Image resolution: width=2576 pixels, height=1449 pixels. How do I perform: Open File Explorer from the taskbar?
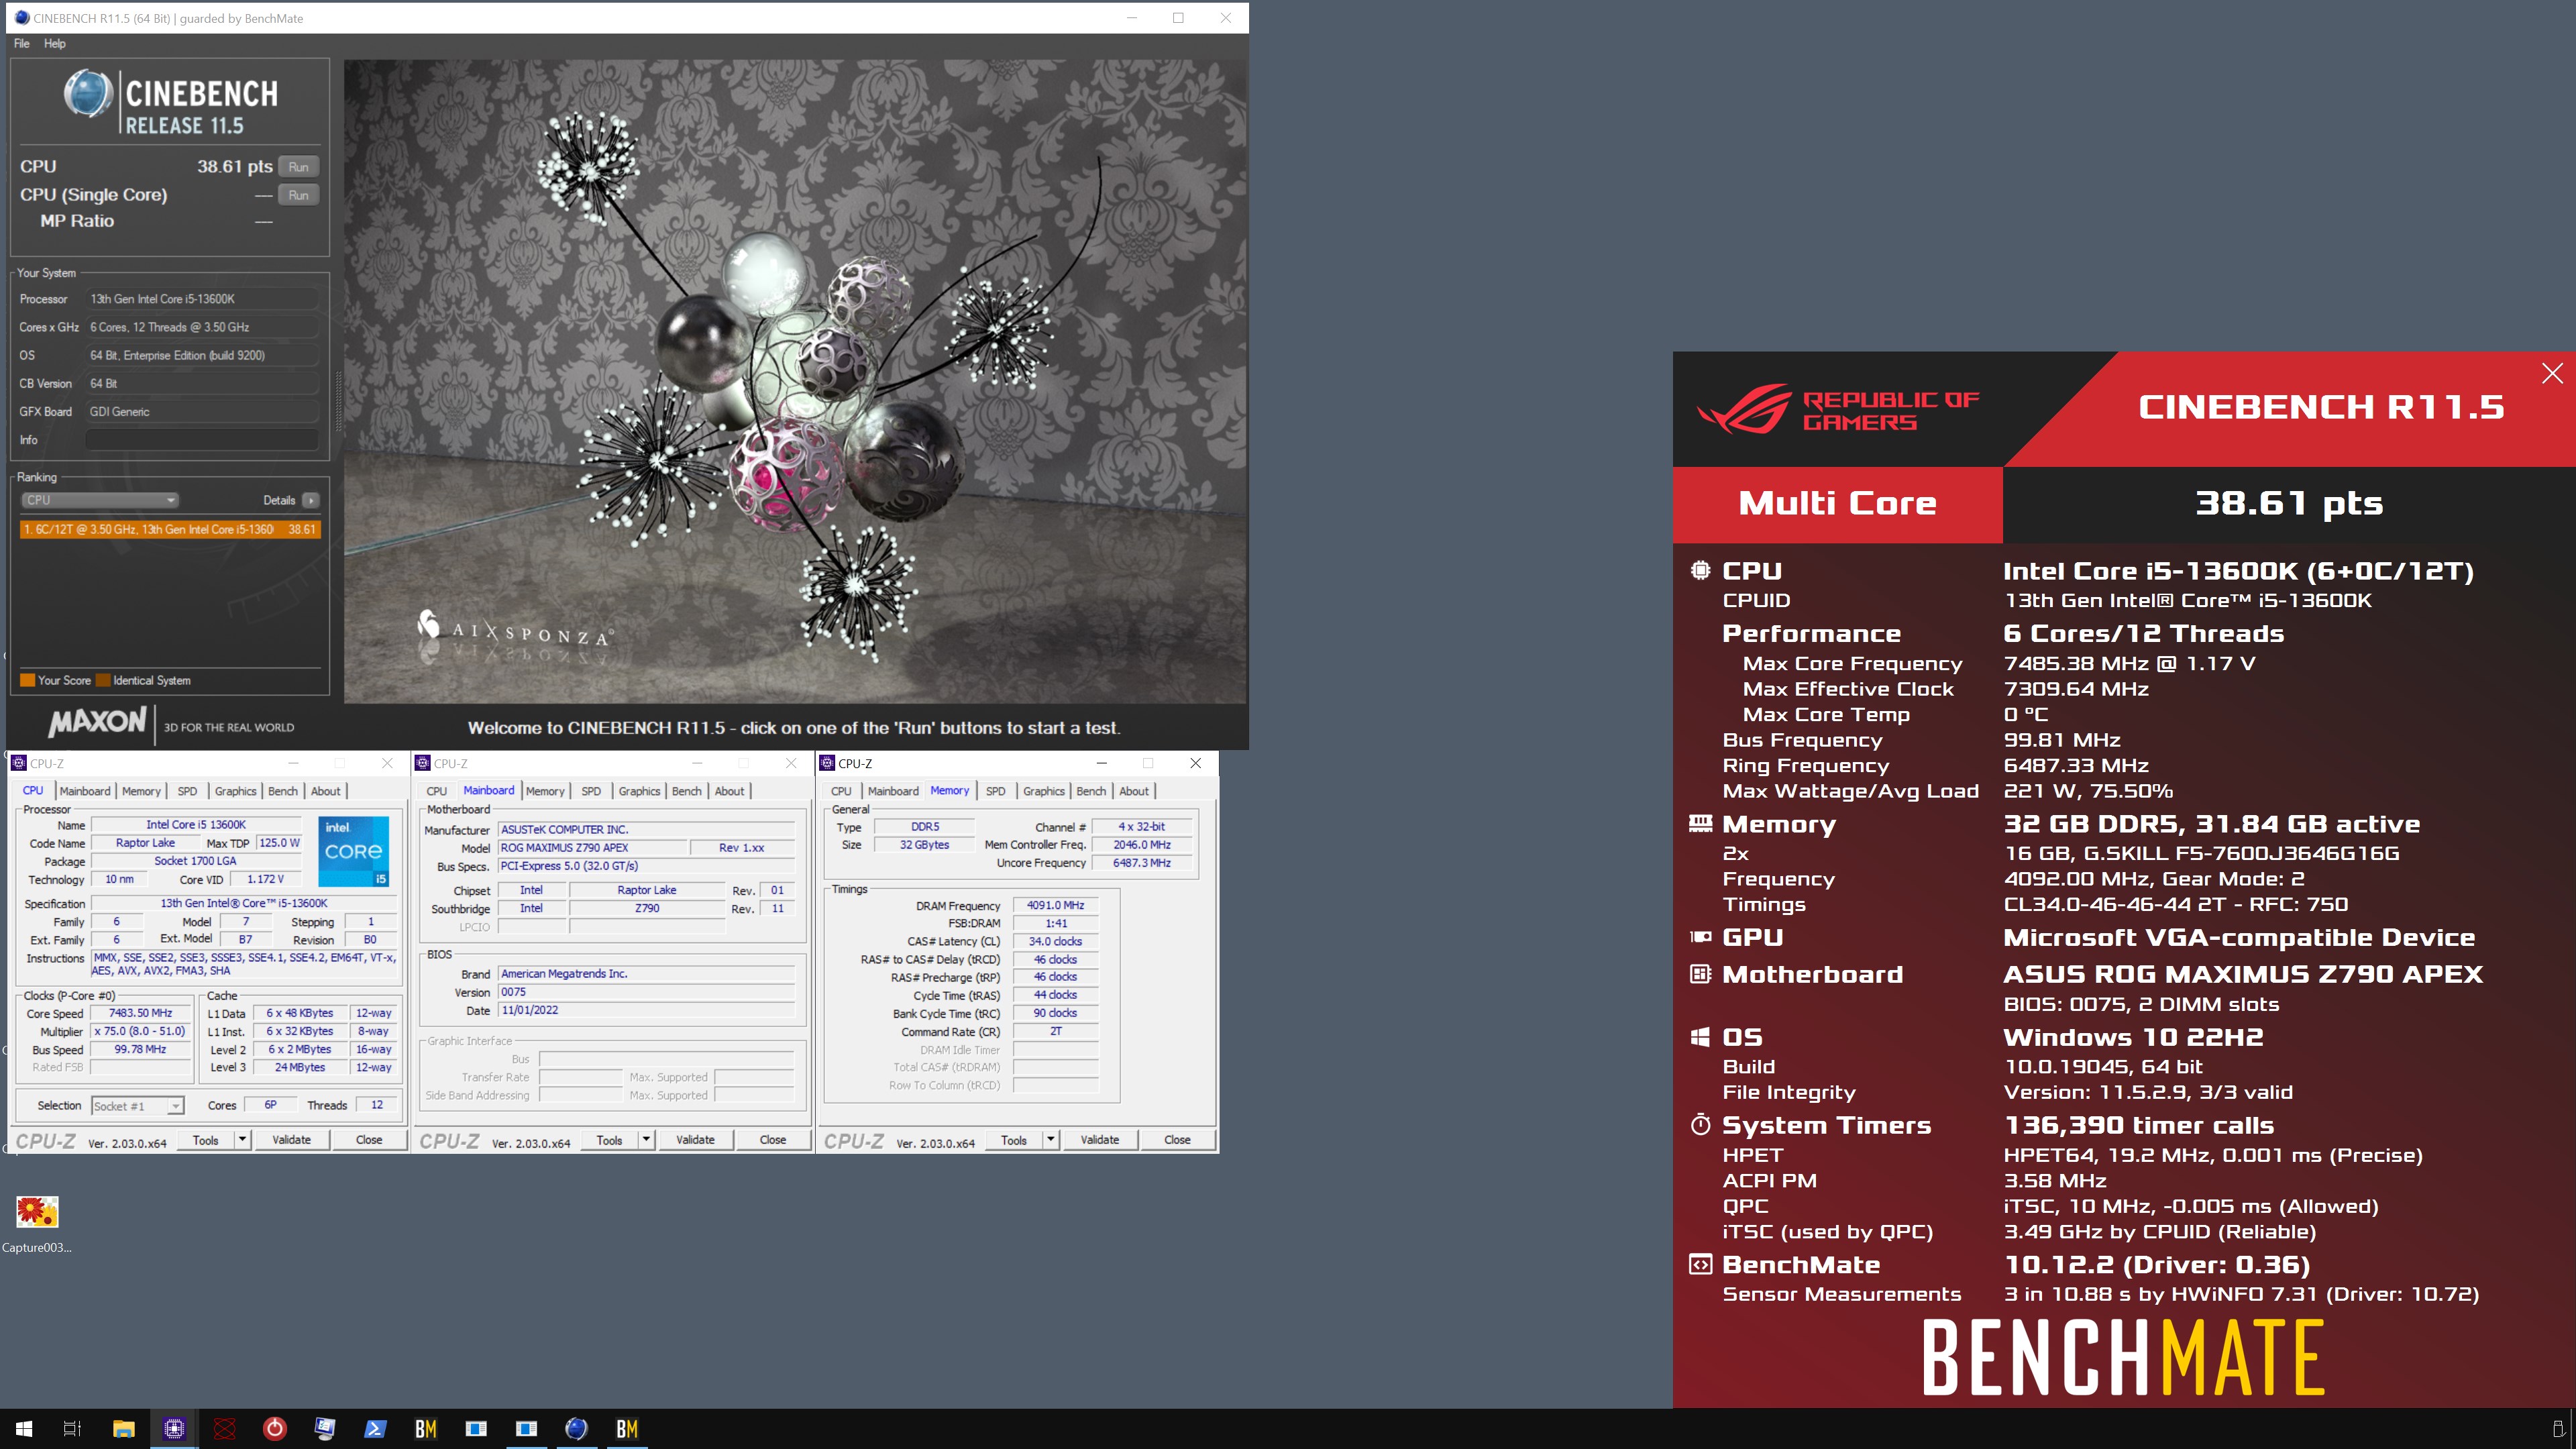click(123, 1428)
